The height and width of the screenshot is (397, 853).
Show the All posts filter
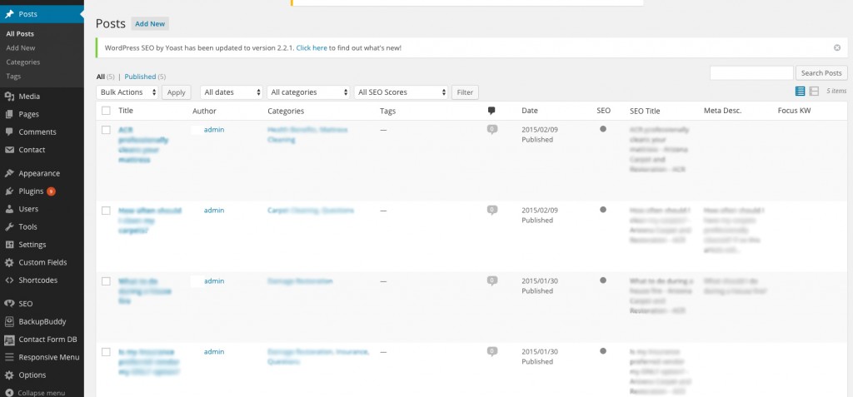click(x=101, y=77)
